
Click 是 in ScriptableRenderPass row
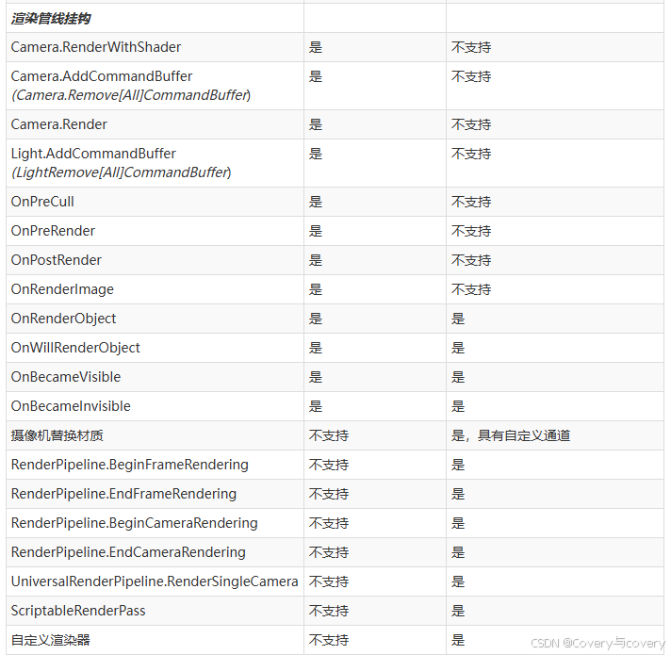[458, 611]
